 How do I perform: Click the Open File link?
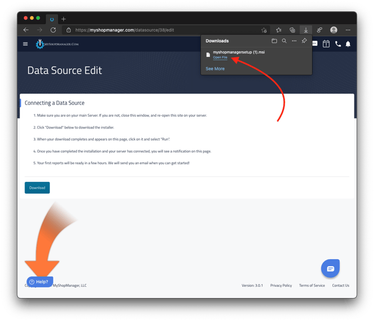(220, 58)
